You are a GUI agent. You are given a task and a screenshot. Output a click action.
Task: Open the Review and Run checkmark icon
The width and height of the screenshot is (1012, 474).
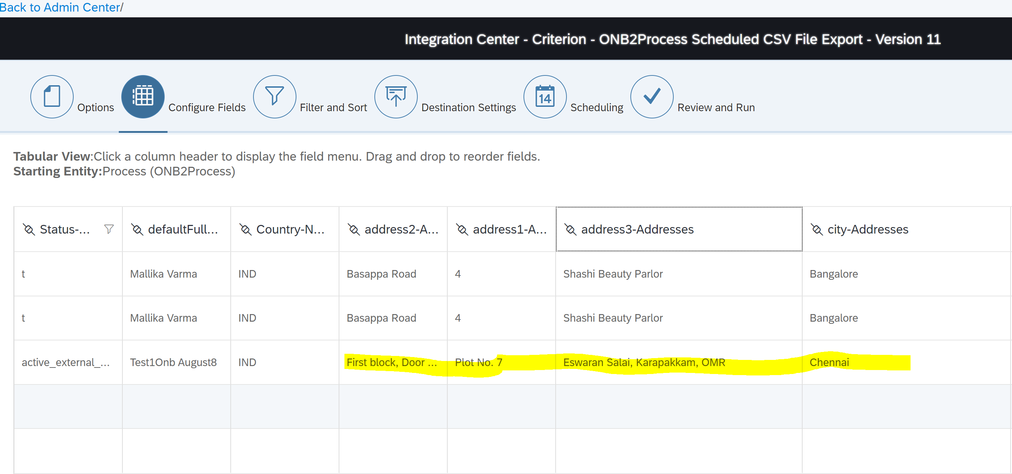pyautogui.click(x=652, y=96)
